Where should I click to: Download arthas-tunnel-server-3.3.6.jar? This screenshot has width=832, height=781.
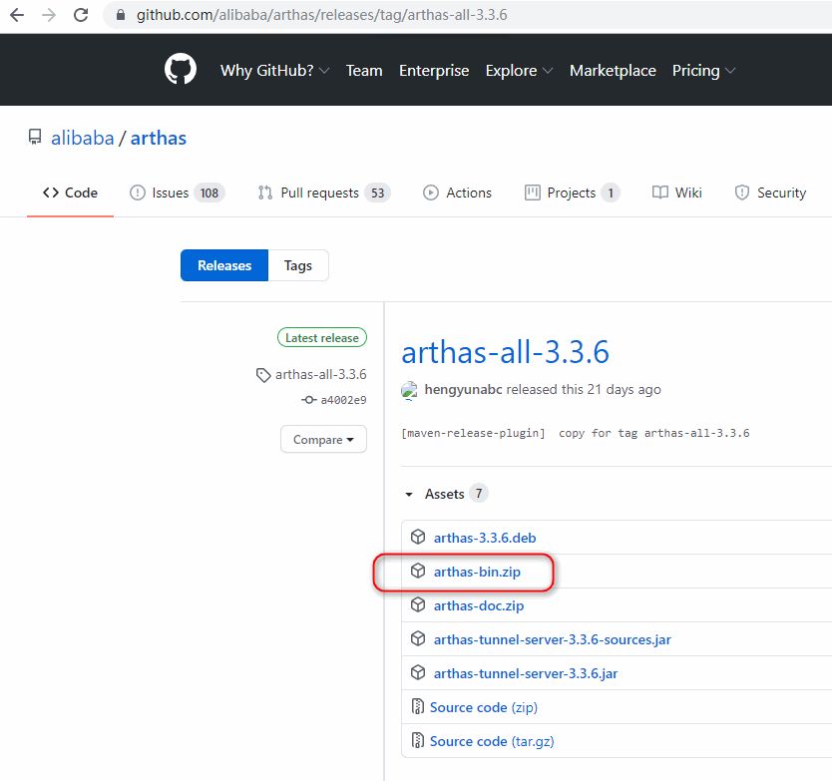526,674
